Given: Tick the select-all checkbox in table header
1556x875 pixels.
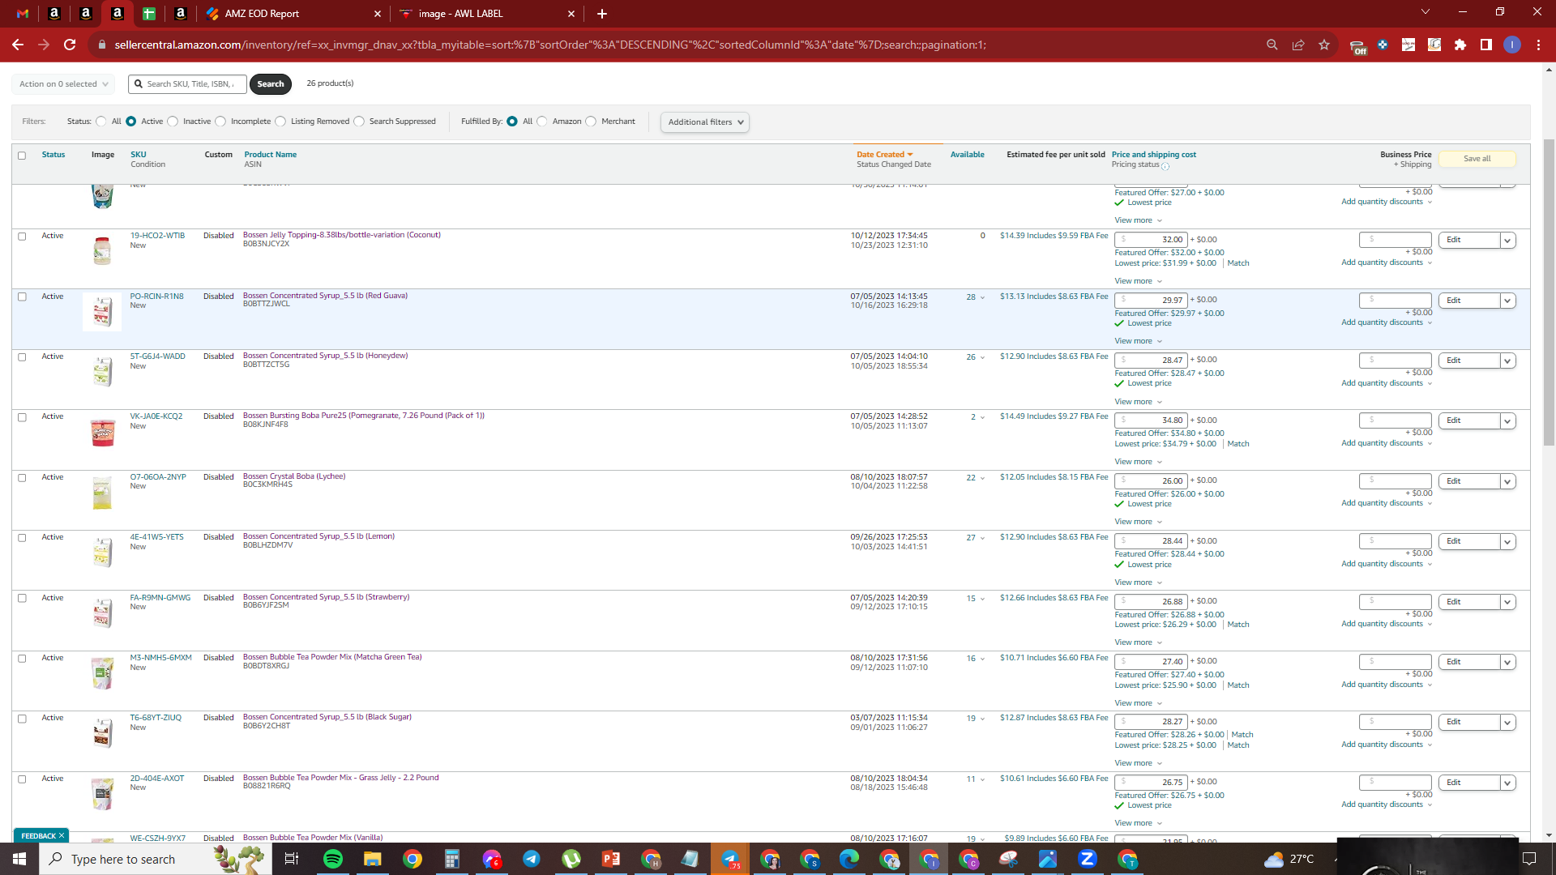Looking at the screenshot, I should 22,156.
